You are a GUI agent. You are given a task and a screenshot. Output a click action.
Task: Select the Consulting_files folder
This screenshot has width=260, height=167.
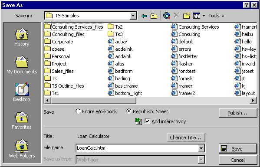[65, 34]
